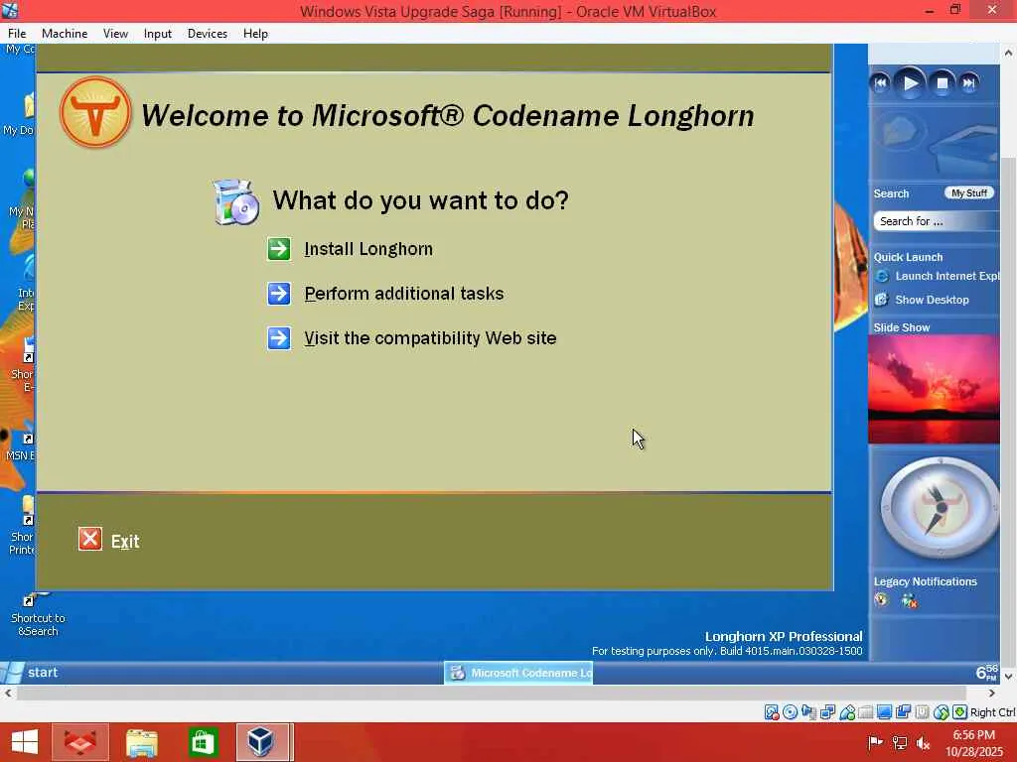Click the mouse integration icon in the VirtualBox status bar

[x=942, y=712]
